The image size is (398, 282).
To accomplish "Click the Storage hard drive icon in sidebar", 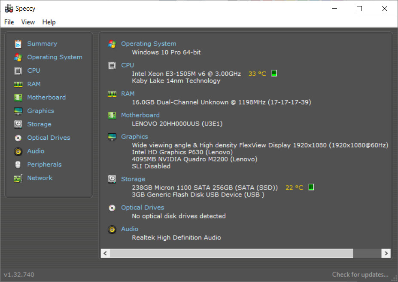I will pos(18,124).
